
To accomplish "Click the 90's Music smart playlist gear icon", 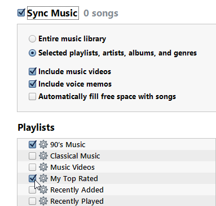I will pos(43,145).
